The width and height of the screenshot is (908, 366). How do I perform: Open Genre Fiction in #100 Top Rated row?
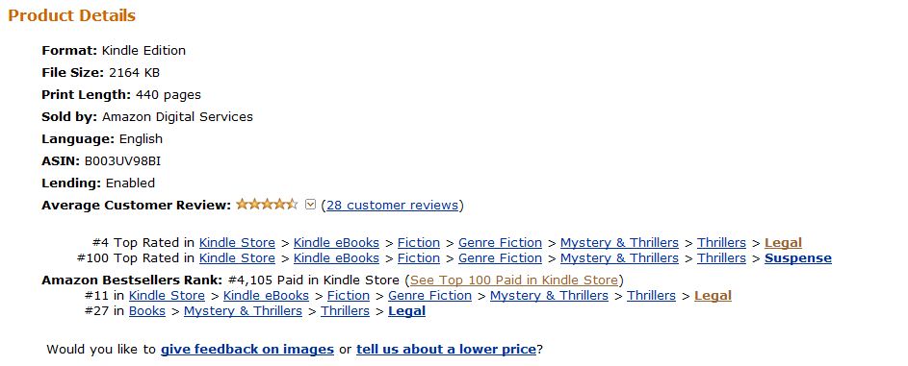coord(501,258)
